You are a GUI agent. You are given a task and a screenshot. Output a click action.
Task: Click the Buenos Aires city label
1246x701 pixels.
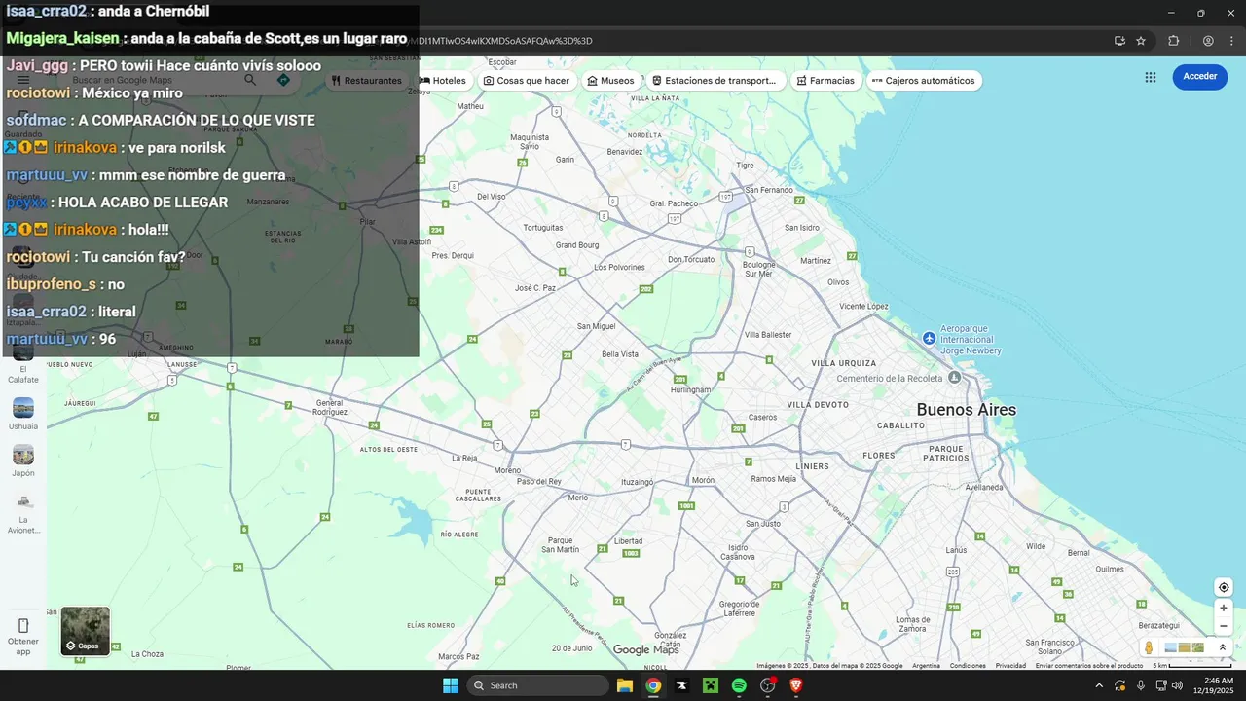pos(967,410)
